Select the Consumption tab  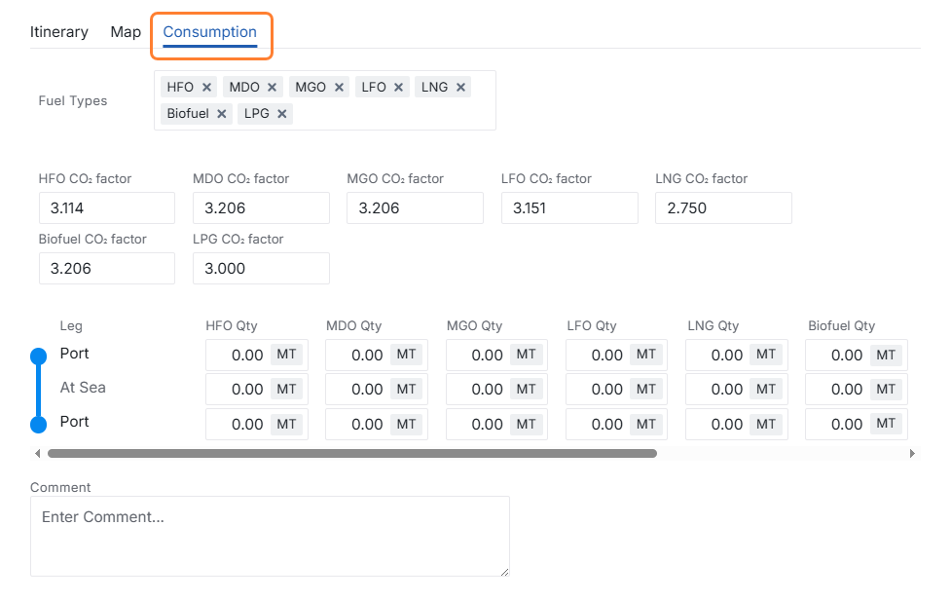(210, 32)
